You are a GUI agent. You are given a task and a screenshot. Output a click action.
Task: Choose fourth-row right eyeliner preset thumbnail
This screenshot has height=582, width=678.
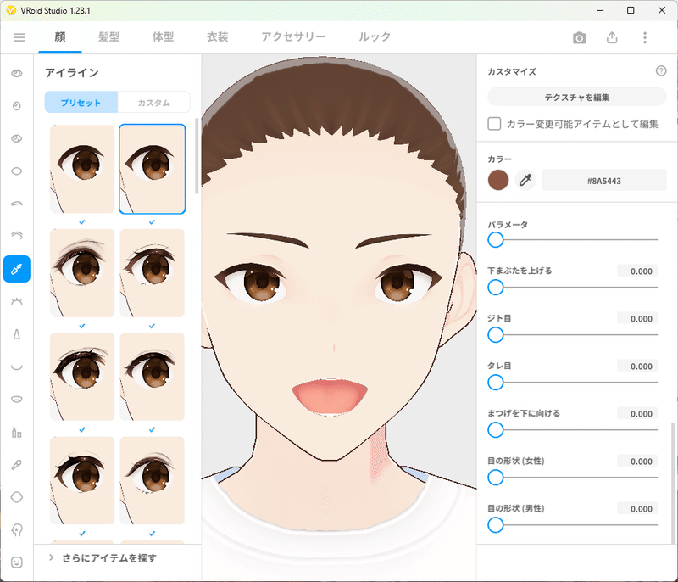tap(153, 480)
